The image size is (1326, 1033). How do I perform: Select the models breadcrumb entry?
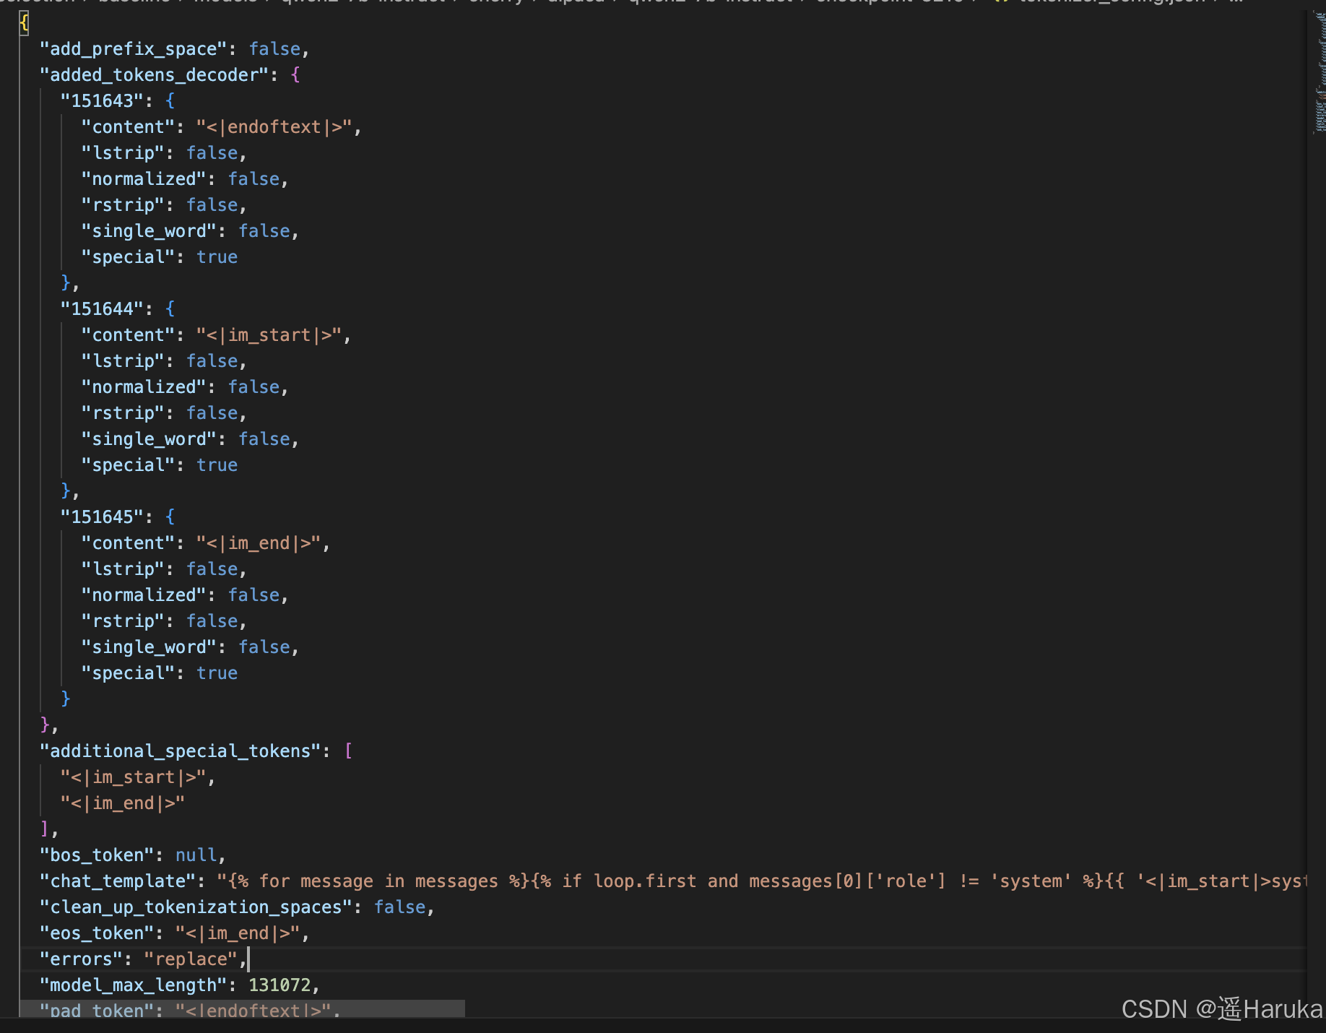[x=225, y=3]
